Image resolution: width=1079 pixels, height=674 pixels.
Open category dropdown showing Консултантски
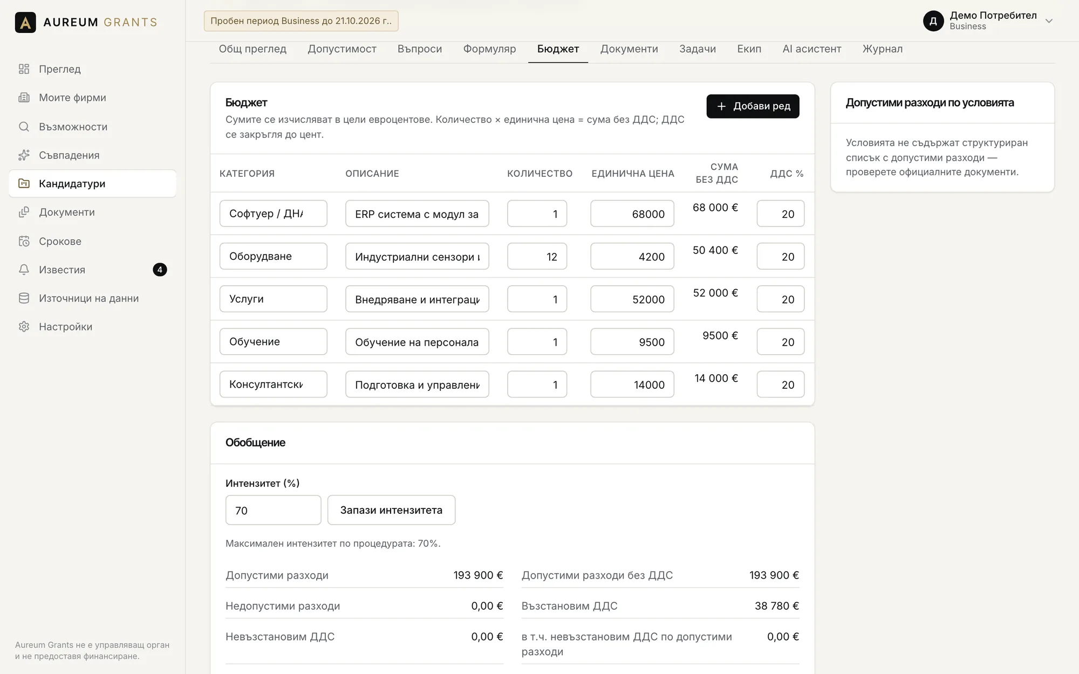(273, 384)
